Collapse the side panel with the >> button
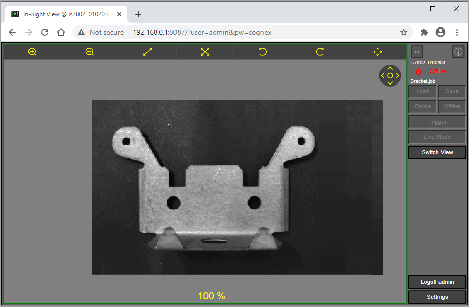The height and width of the screenshot is (307, 469). point(417,52)
